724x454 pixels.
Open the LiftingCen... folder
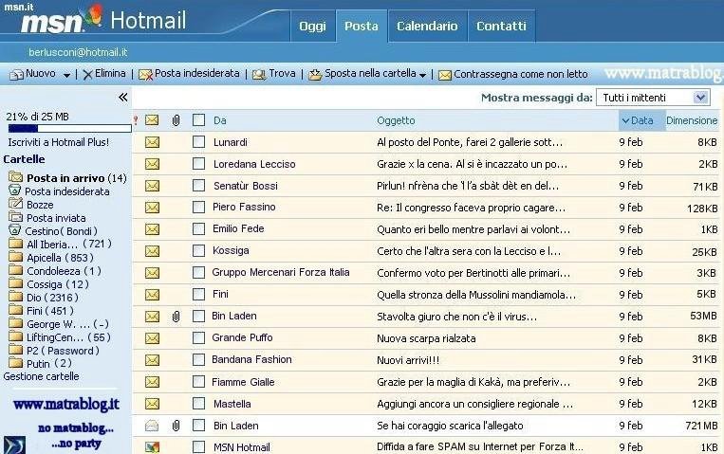pyautogui.click(x=68, y=337)
